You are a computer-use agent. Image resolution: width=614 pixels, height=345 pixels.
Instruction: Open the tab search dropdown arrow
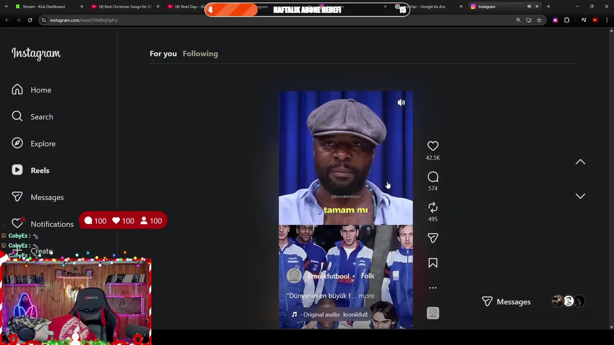pyautogui.click(x=6, y=7)
